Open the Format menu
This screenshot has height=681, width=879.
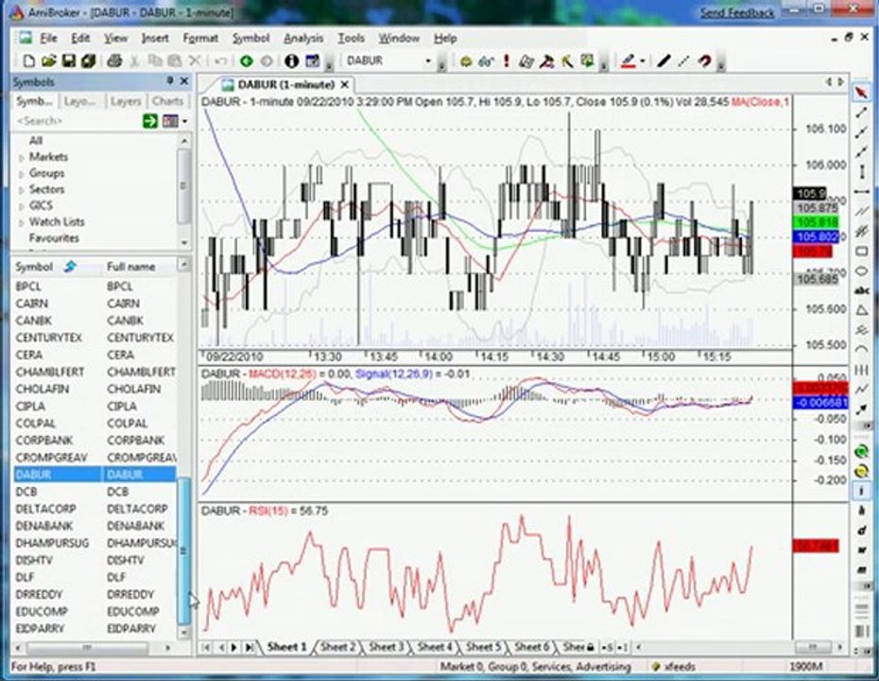200,38
